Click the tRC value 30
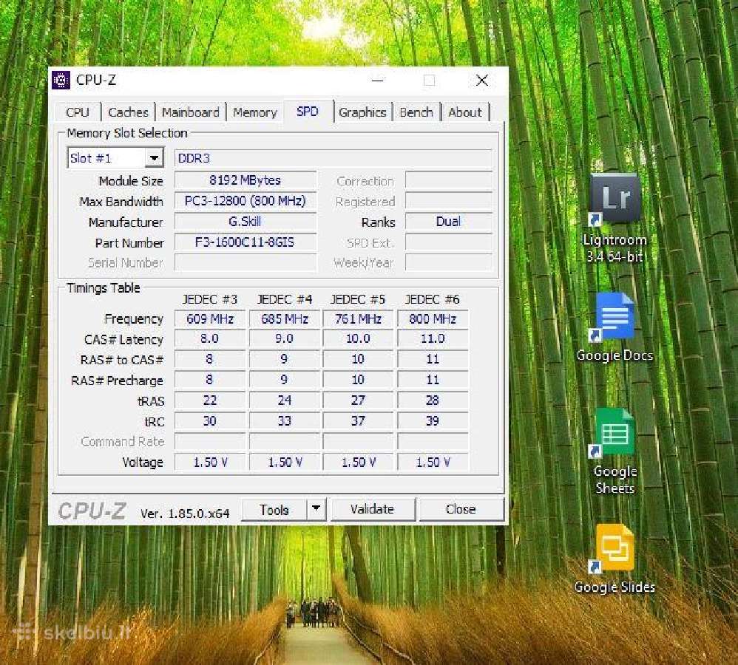Image resolution: width=738 pixels, height=665 pixels. point(210,421)
